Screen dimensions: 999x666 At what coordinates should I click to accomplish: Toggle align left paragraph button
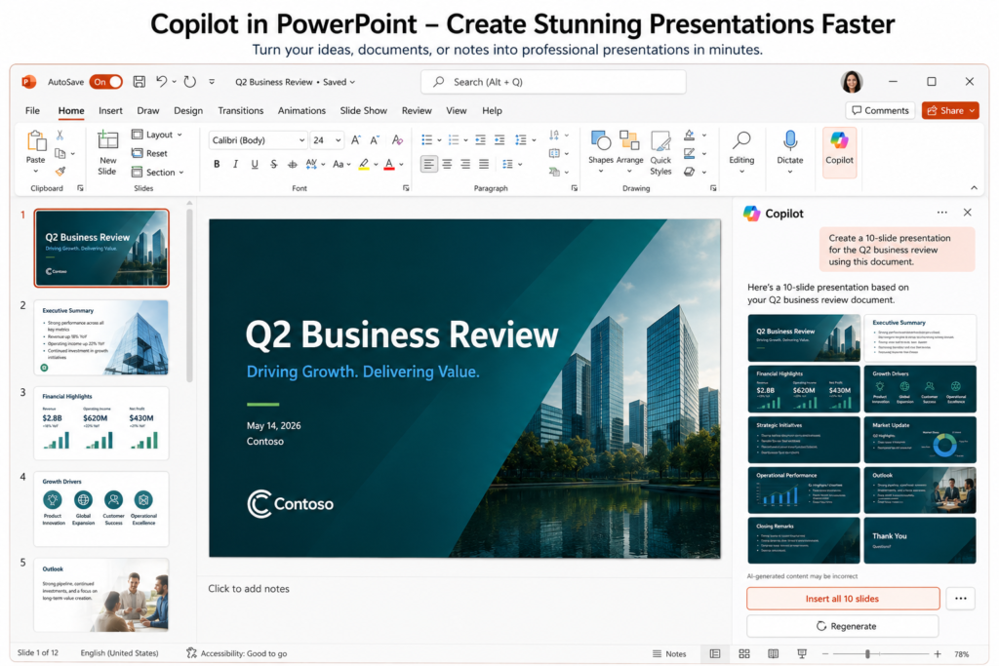[x=429, y=164]
